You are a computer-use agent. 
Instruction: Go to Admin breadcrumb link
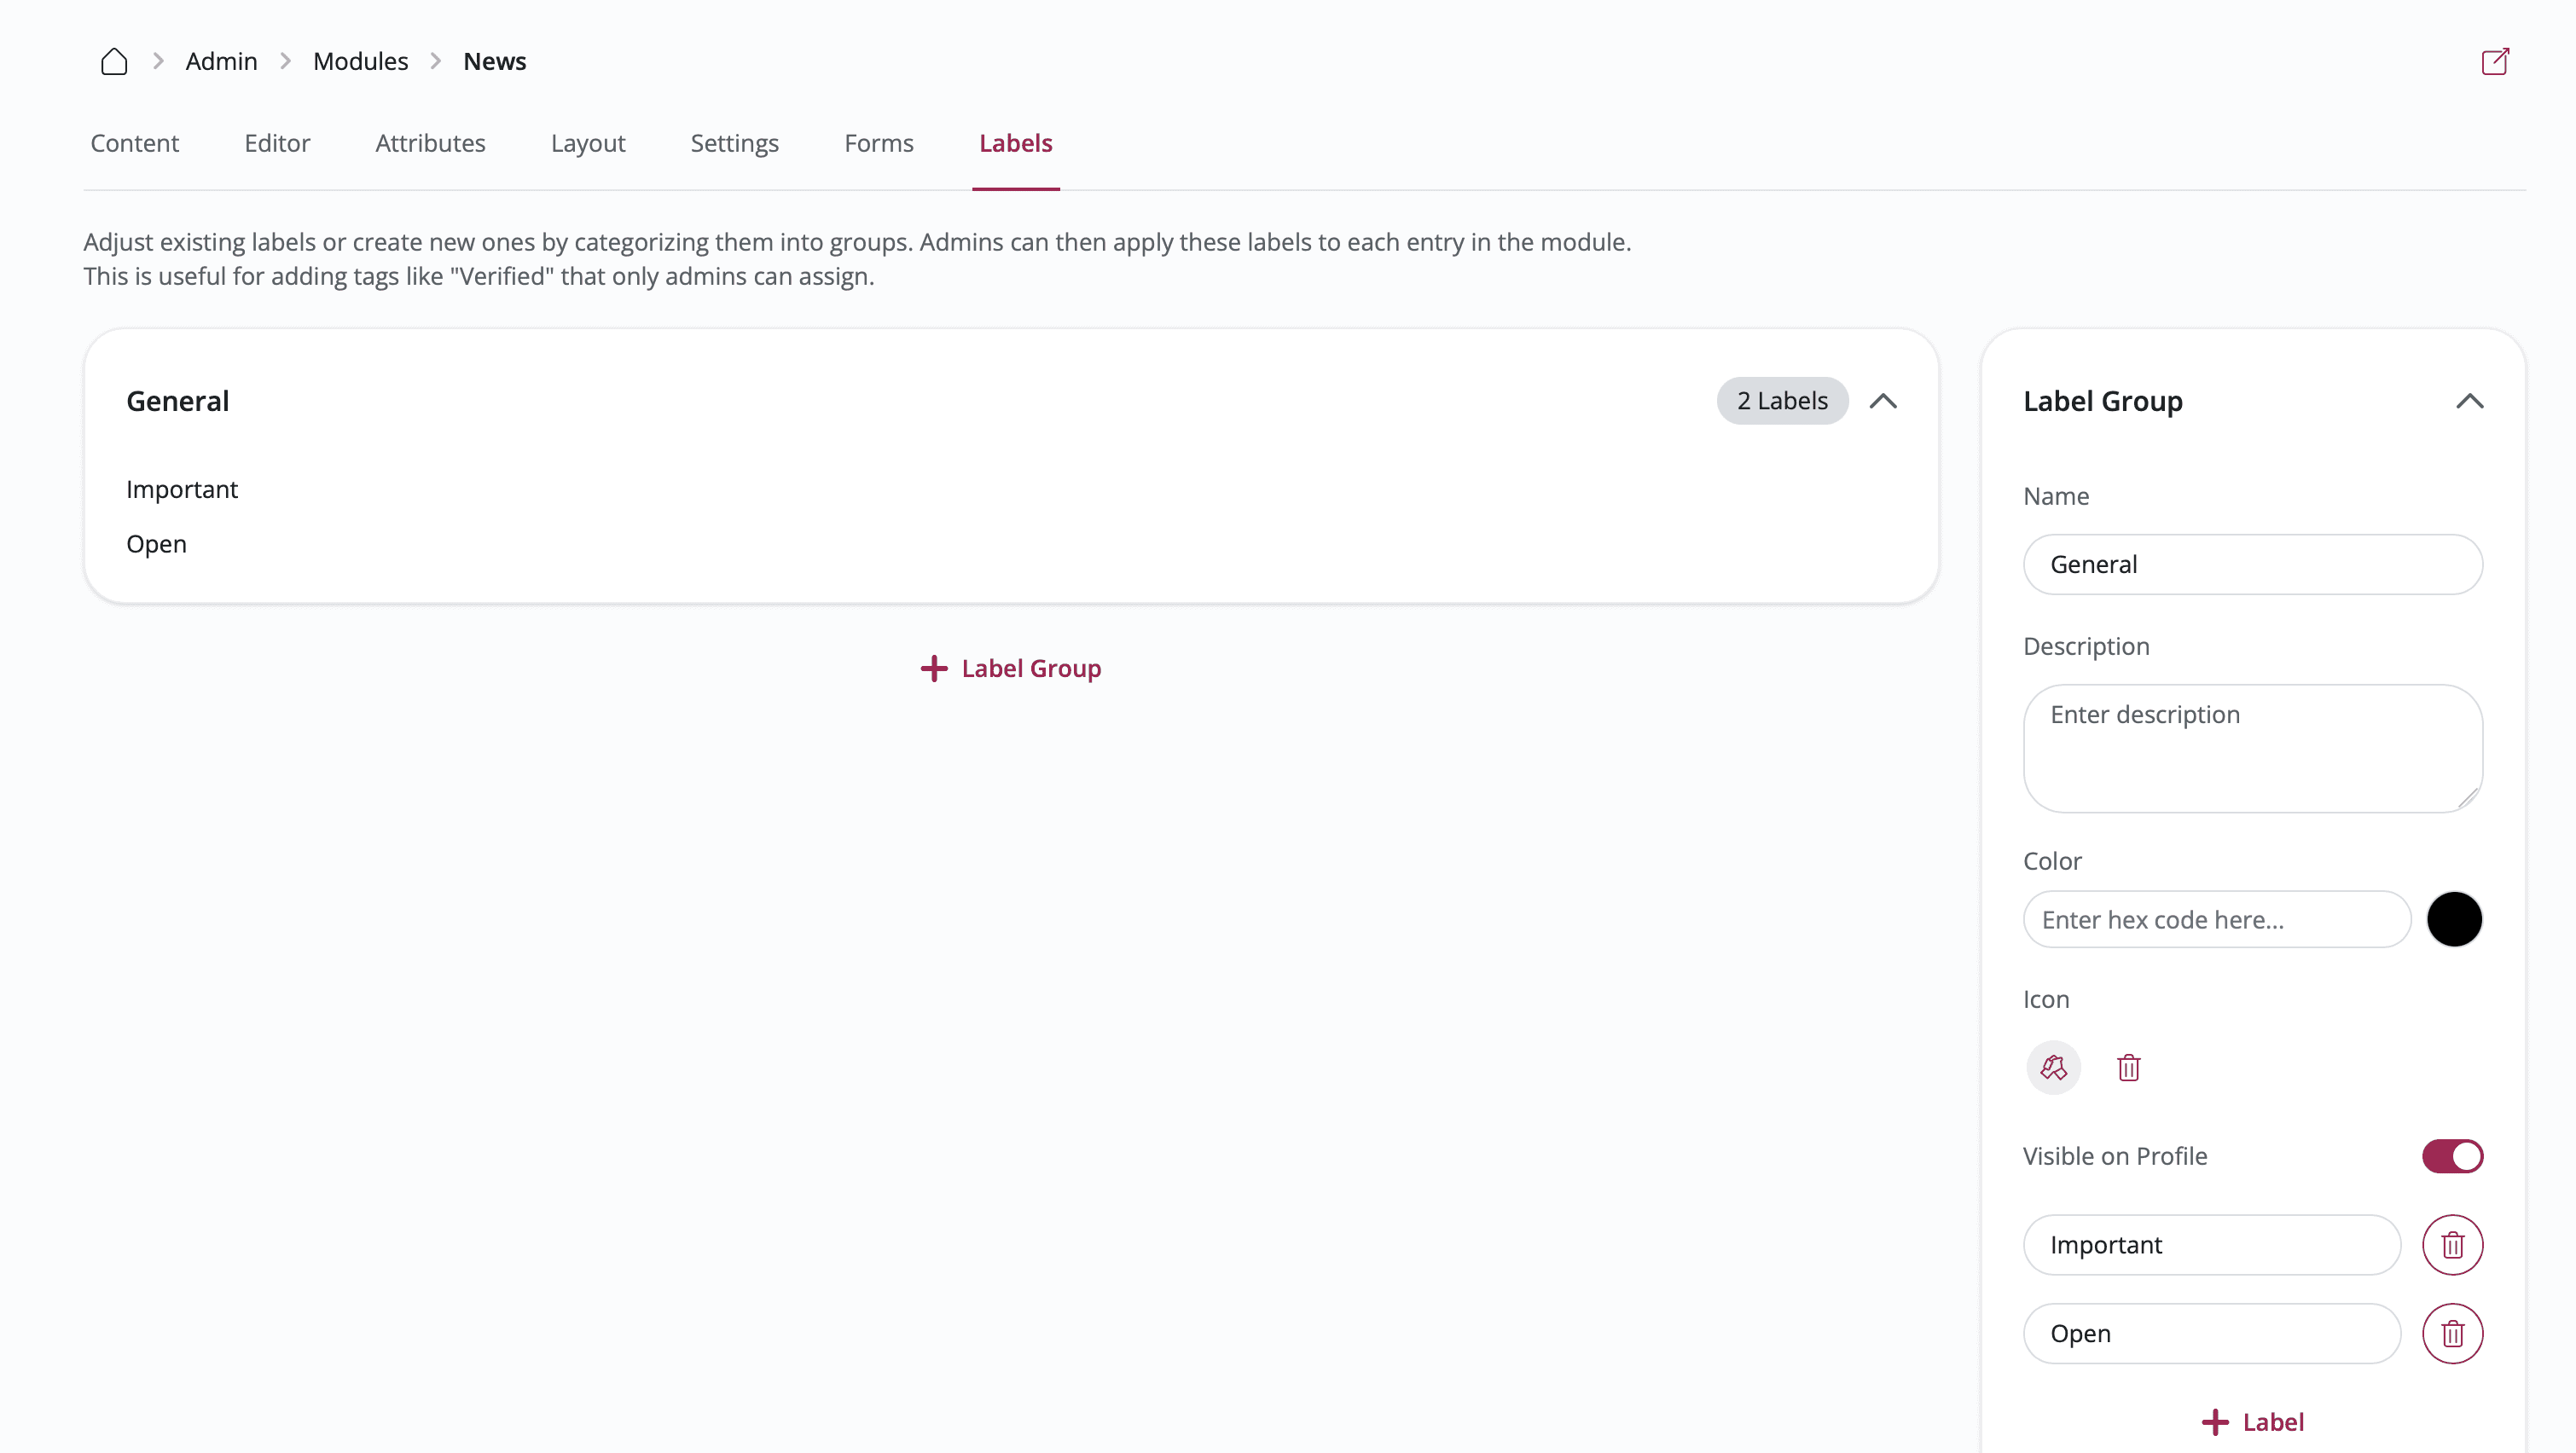click(221, 61)
